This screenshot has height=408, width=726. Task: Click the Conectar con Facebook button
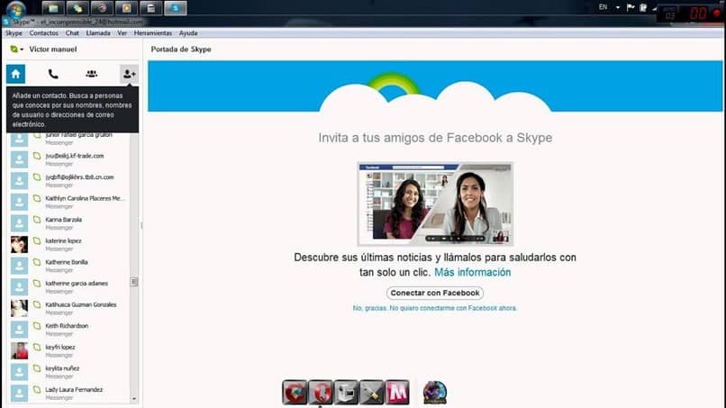[x=435, y=293]
